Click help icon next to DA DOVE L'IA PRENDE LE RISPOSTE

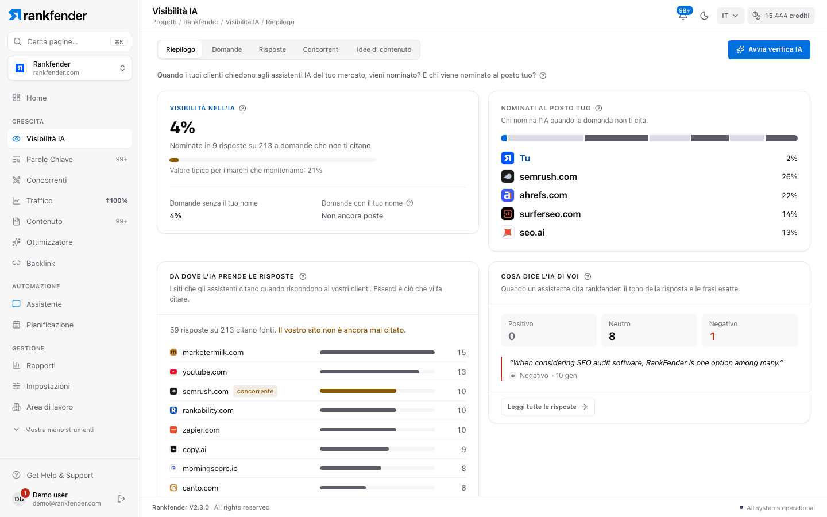[303, 276]
